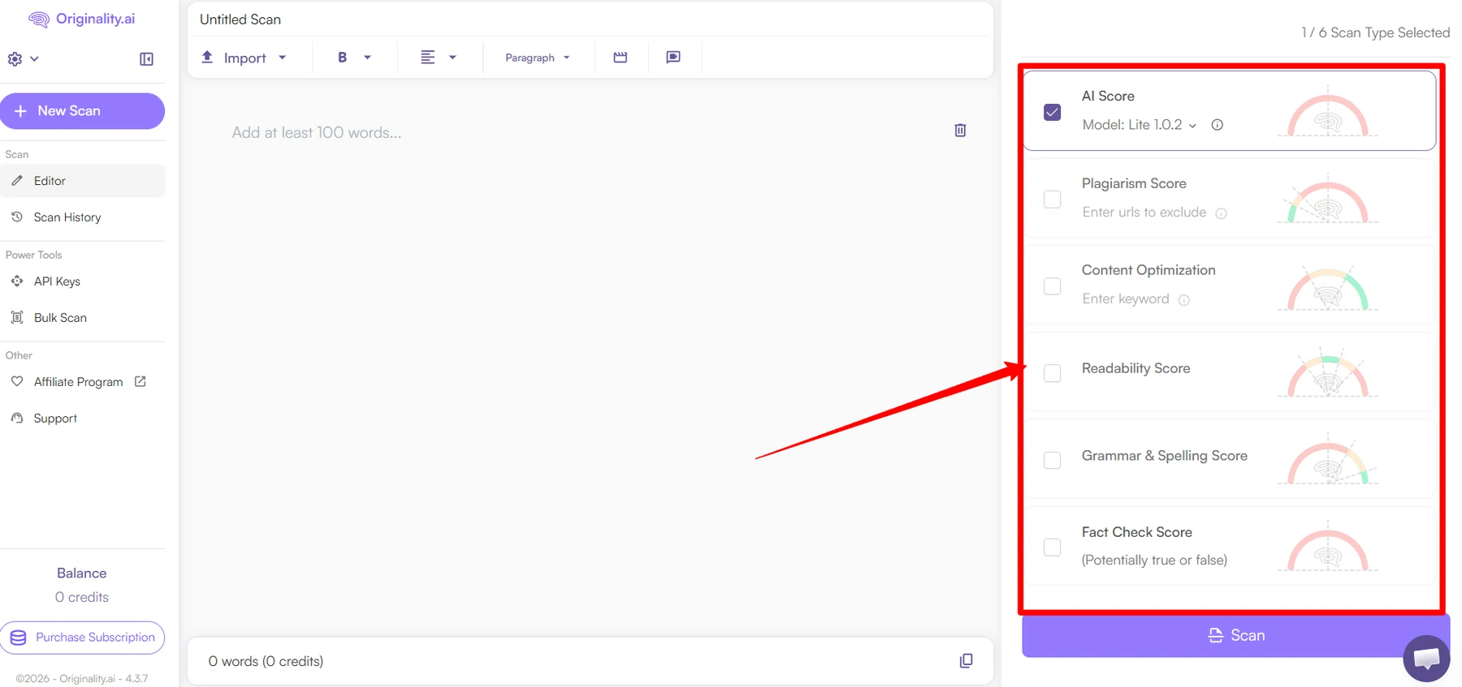The width and height of the screenshot is (1462, 687).
Task: Click info icon beside Enter keyword
Action: tap(1184, 300)
